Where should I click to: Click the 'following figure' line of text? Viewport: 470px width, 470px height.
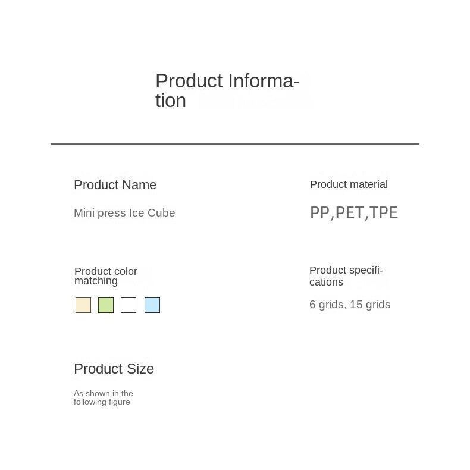point(102,402)
